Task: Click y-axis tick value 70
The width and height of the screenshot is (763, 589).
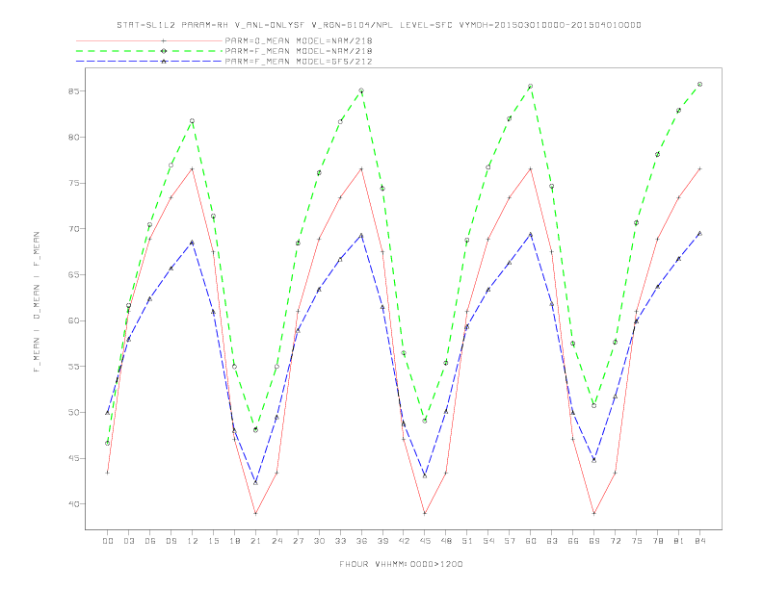Action: click(x=74, y=228)
